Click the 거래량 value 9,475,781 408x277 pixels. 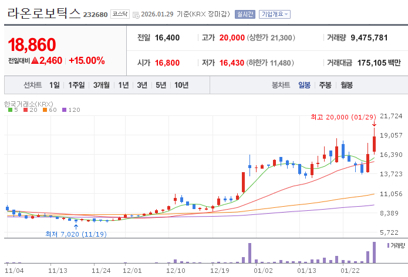pos(369,37)
